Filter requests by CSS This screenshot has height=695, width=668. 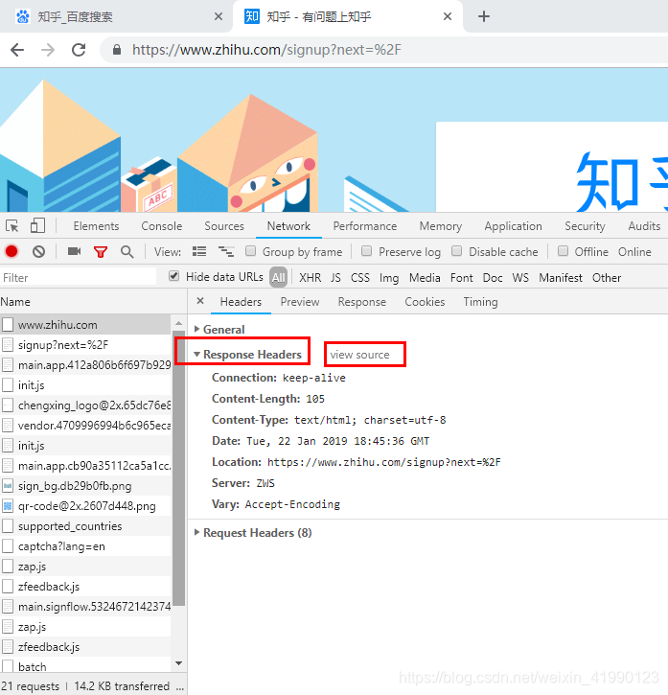click(360, 277)
